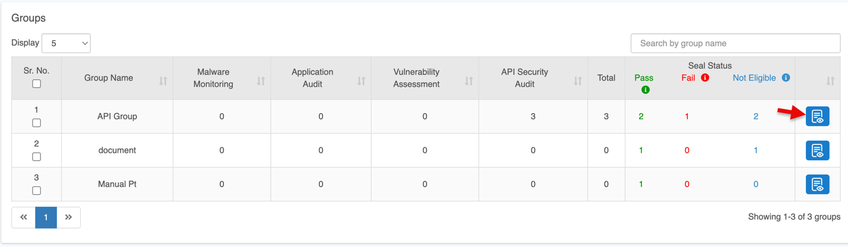Viewport: 848px width, 247px height.
Task: Sort by Vulnerability Assessment column
Action: 469,81
